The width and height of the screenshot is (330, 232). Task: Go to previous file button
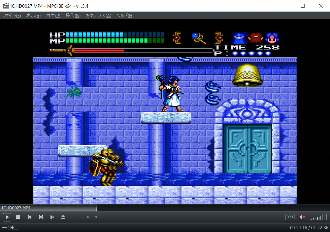(30, 217)
